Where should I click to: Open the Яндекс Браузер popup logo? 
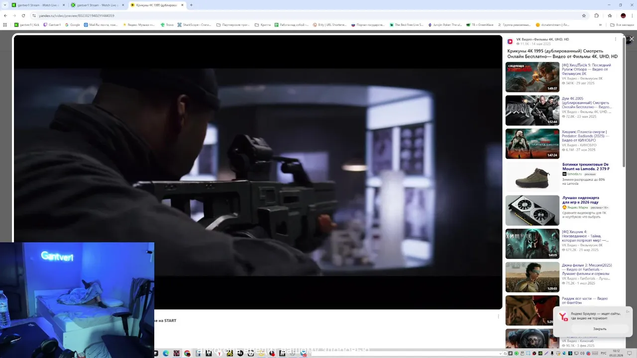(x=563, y=316)
